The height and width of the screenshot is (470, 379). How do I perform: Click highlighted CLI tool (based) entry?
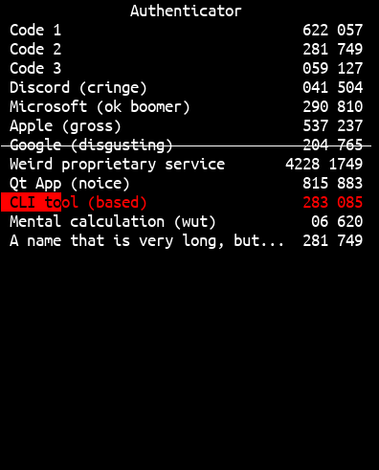click(187, 202)
